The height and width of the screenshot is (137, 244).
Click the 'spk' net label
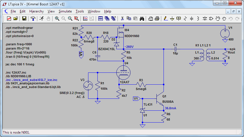[233, 49]
